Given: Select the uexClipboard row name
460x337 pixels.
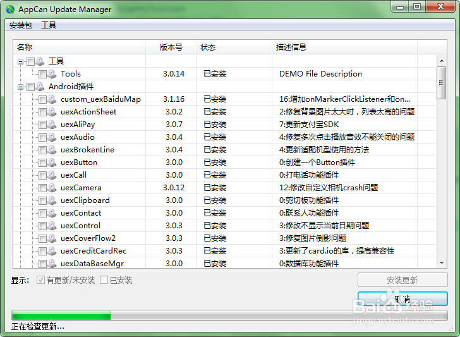Looking at the screenshot, I should pyautogui.click(x=85, y=200).
